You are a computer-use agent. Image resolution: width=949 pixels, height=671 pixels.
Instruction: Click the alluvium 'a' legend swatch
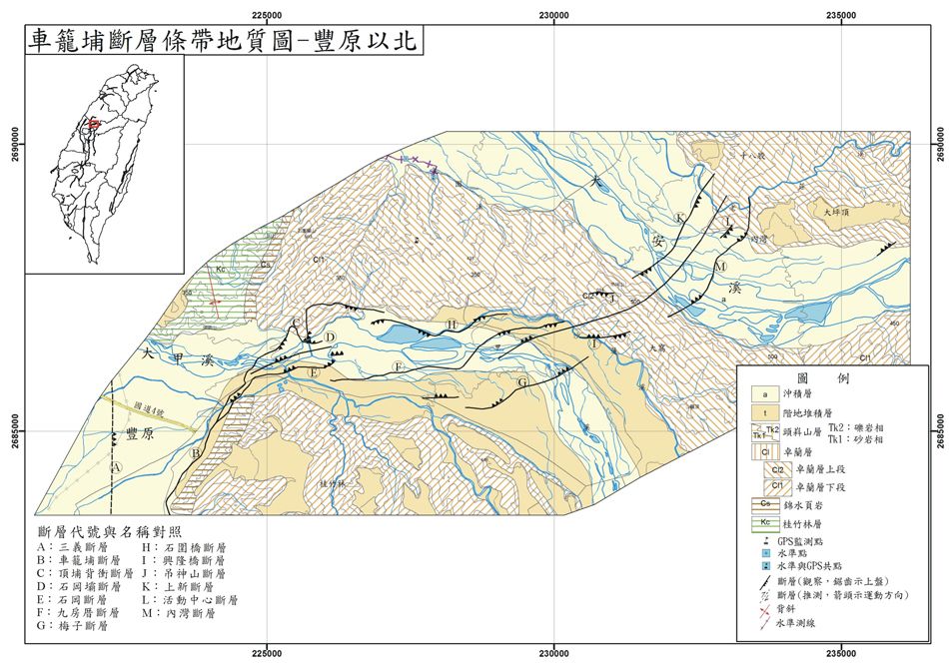[x=764, y=396]
